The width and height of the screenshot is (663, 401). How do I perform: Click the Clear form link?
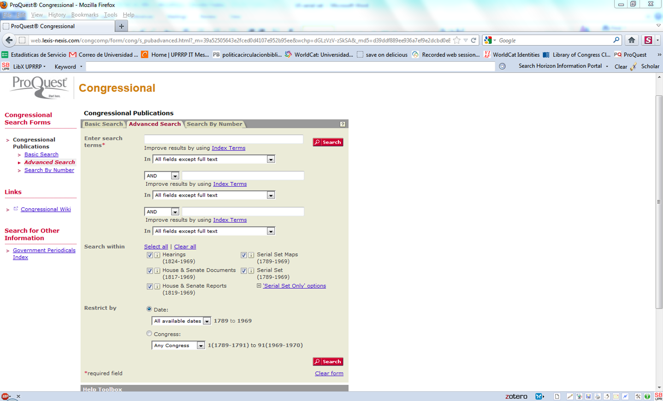point(329,373)
